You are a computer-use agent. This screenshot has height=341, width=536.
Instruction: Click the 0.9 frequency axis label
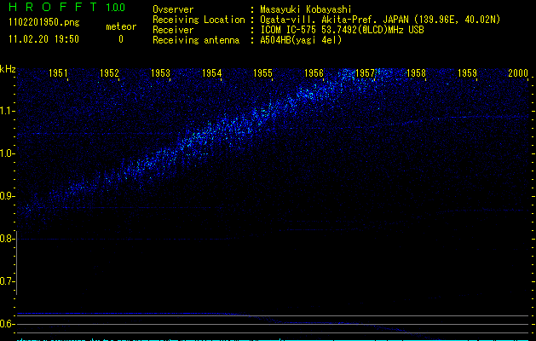7,196
